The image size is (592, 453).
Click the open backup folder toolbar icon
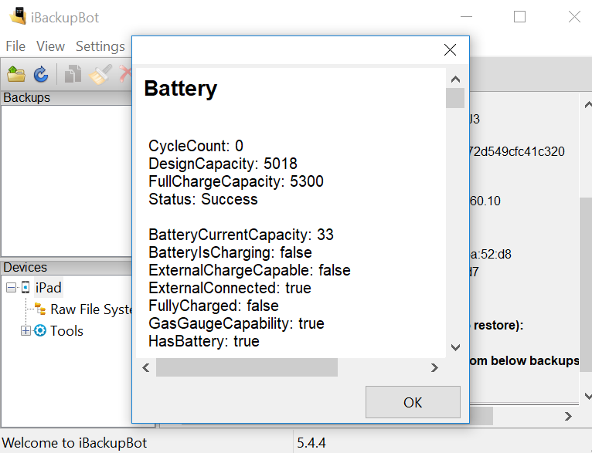pyautogui.click(x=16, y=74)
